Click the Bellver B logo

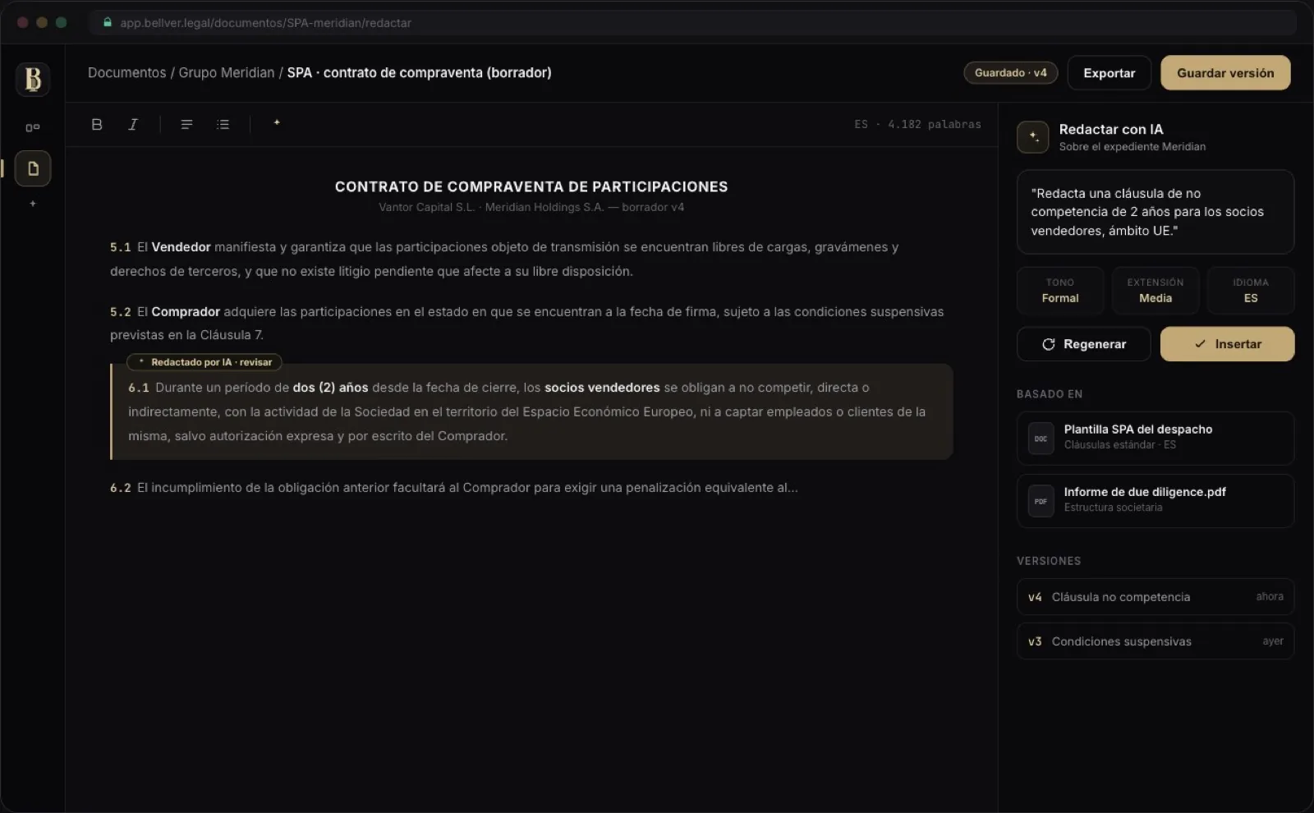(33, 79)
